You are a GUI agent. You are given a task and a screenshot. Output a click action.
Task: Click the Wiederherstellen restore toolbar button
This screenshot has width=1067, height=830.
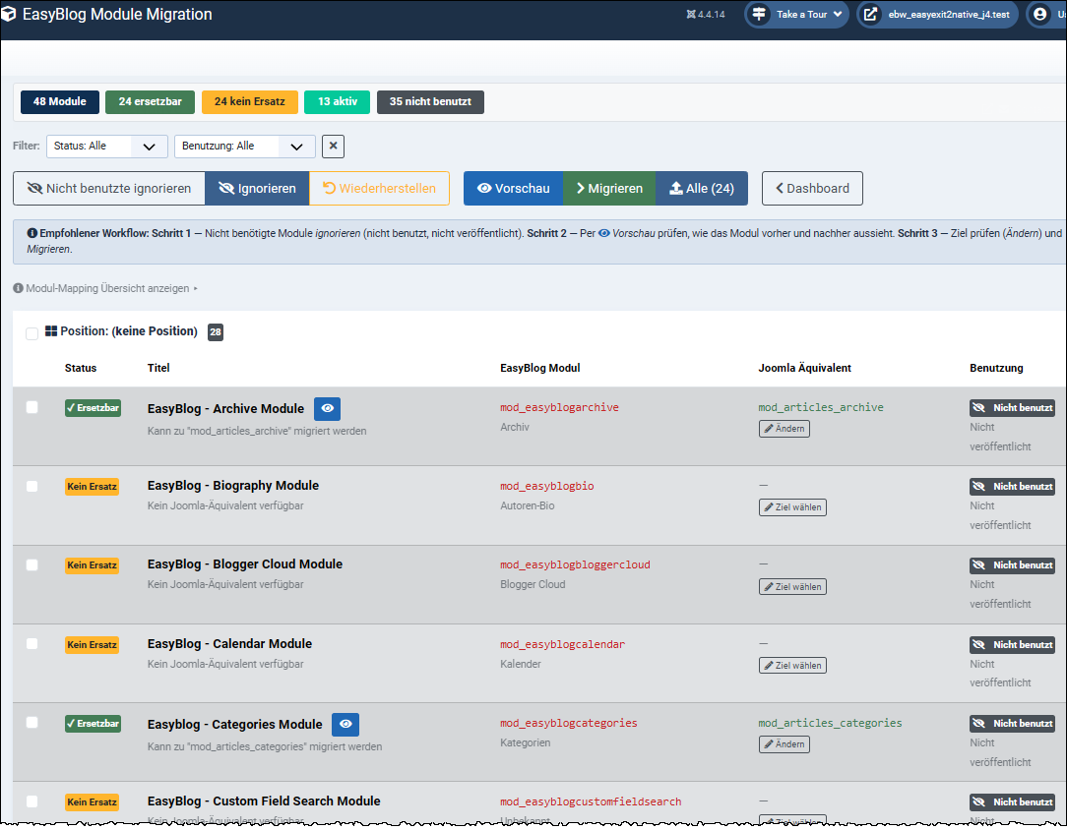379,188
